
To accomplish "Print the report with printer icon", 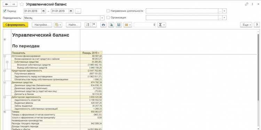I will tap(103, 25).
